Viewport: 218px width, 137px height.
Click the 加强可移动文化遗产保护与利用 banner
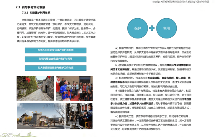55,59
